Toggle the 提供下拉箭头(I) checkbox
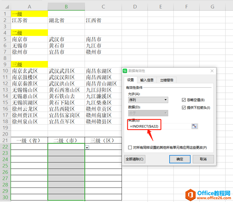 tap(184, 108)
